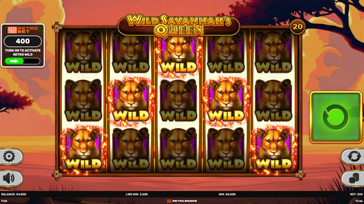Select the flaming Wild in the center reel's top row
This screenshot has height=204, width=364.
[x=178, y=54]
